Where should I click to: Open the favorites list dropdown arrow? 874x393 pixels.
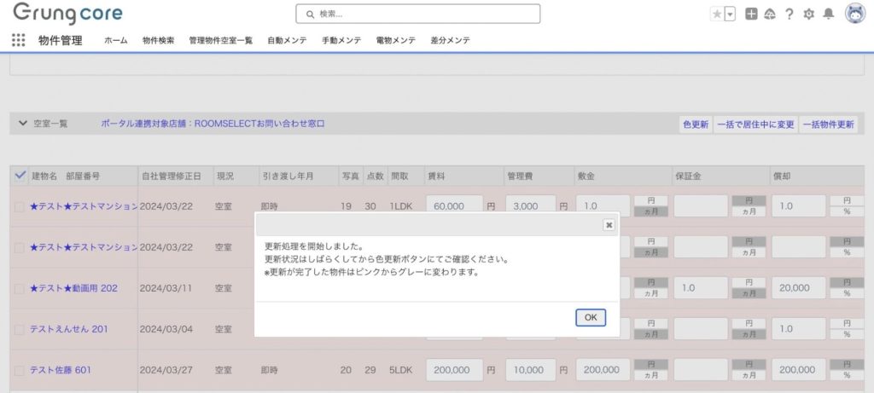(x=730, y=14)
